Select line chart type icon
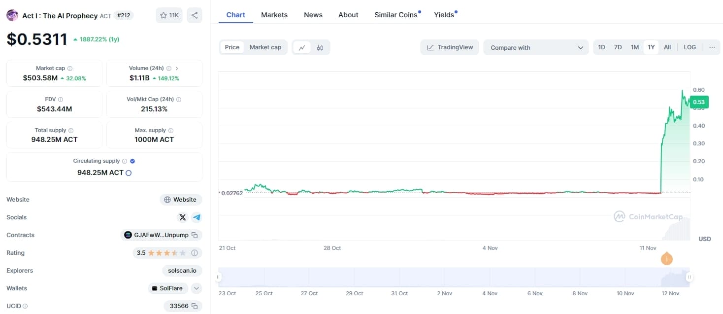 click(302, 48)
